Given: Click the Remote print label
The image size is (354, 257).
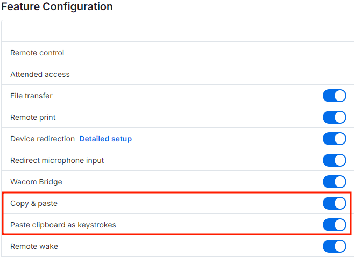Looking at the screenshot, I should (x=33, y=117).
